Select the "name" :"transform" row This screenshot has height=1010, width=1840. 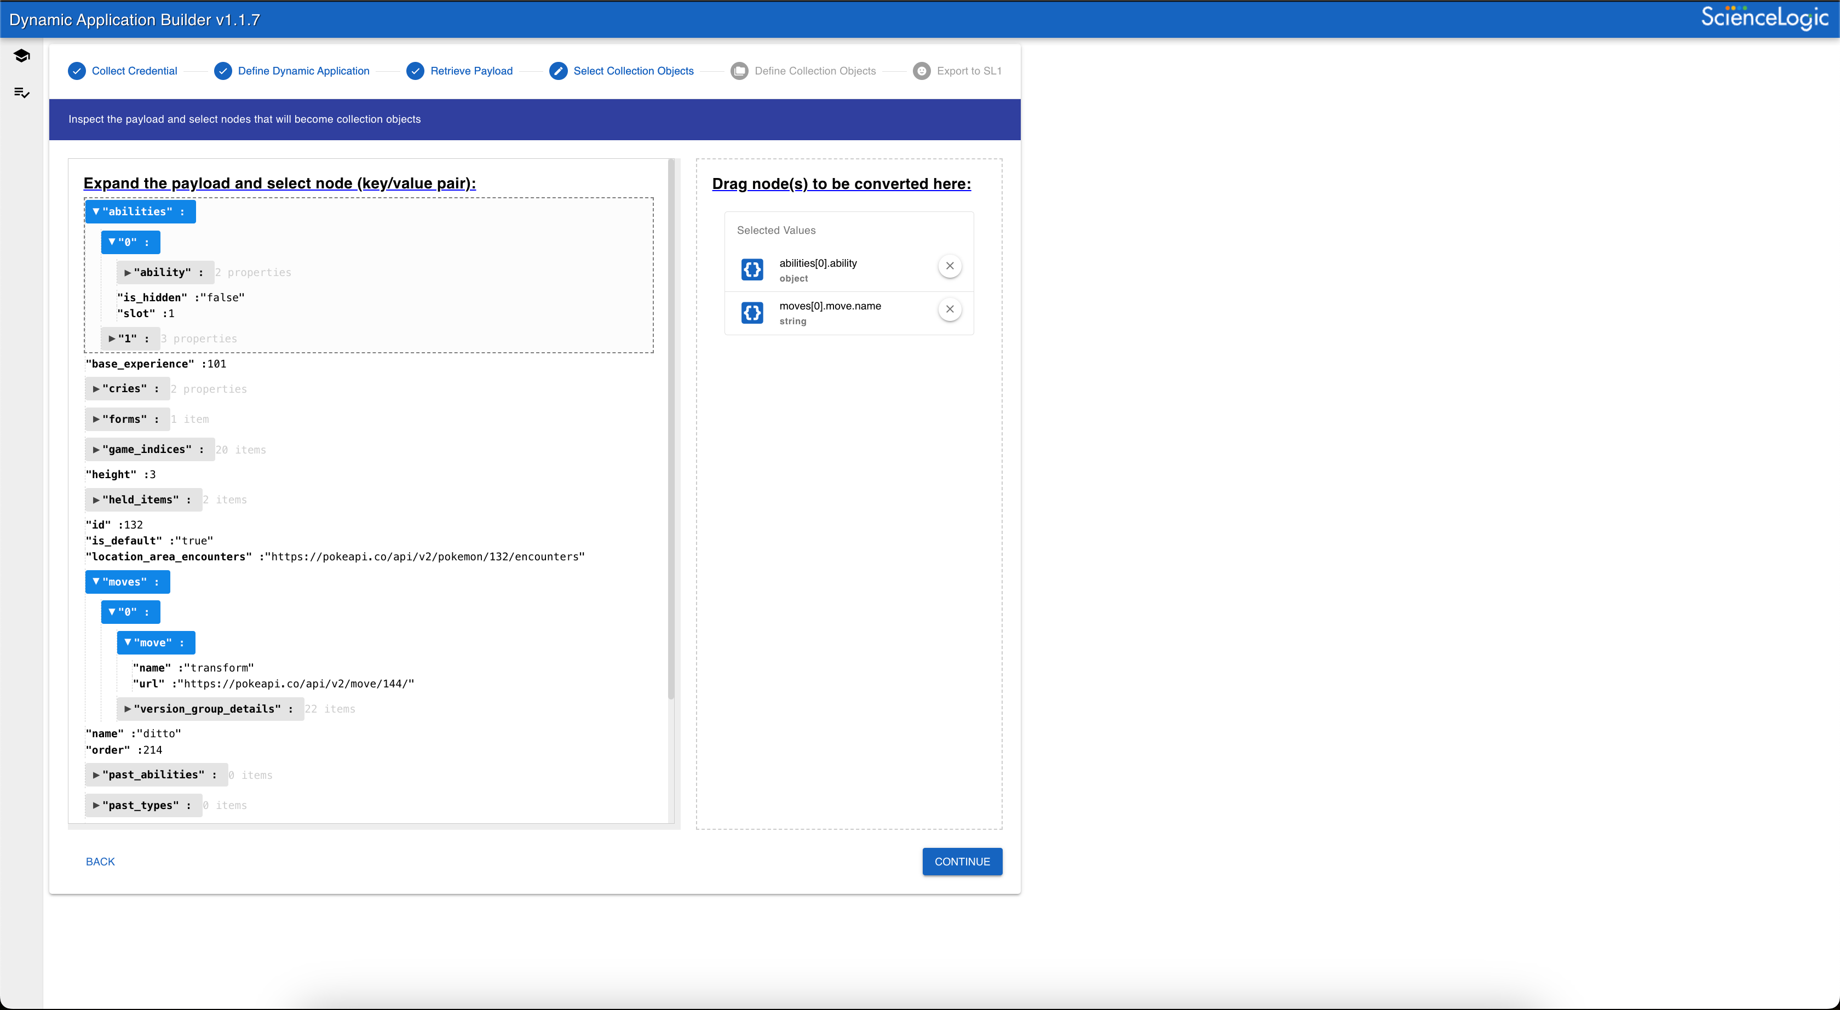point(193,668)
